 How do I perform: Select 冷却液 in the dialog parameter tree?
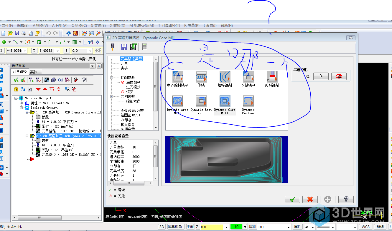click(x=126, y=120)
